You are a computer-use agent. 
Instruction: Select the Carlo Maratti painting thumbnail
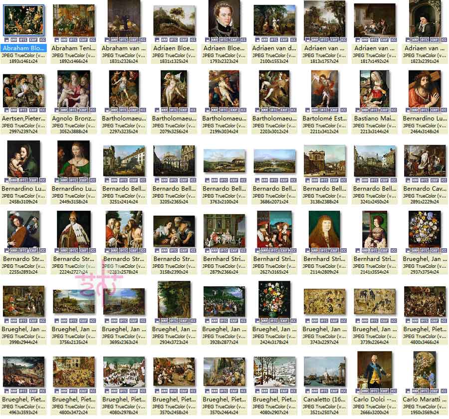425,370
